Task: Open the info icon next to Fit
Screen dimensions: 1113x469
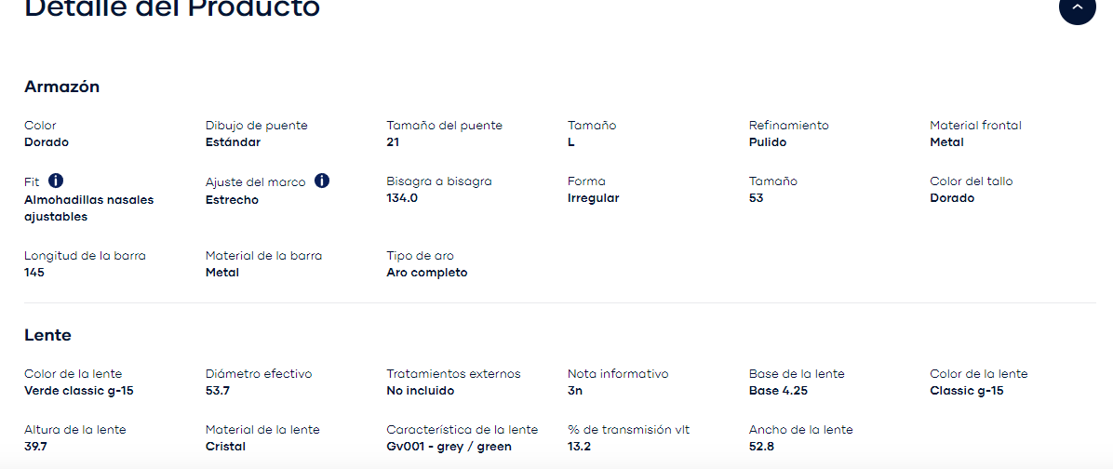Action: tap(56, 181)
